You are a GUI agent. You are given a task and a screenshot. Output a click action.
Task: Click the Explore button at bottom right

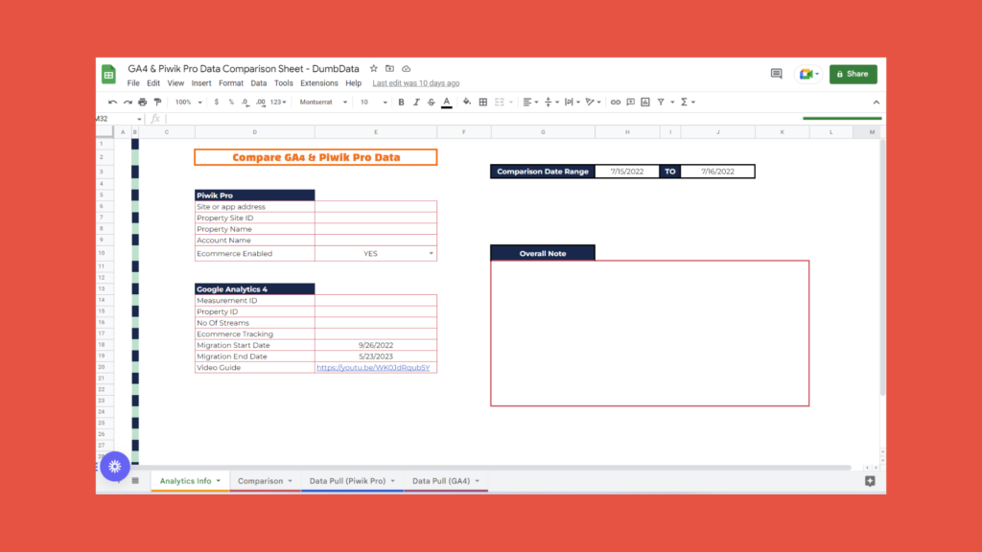(870, 481)
